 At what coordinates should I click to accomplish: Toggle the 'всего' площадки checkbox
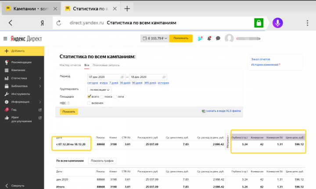pos(90,96)
